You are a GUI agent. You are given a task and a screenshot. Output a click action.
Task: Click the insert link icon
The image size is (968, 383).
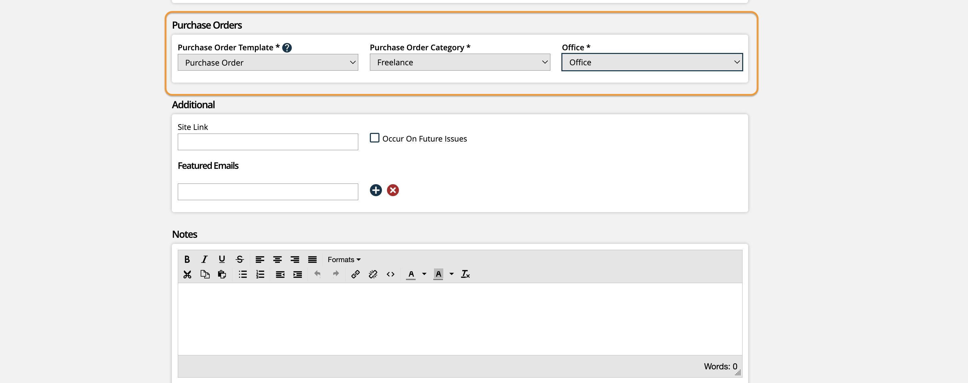[355, 274]
